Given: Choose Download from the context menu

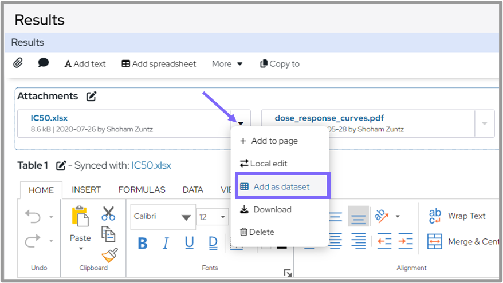Looking at the screenshot, I should pyautogui.click(x=272, y=209).
